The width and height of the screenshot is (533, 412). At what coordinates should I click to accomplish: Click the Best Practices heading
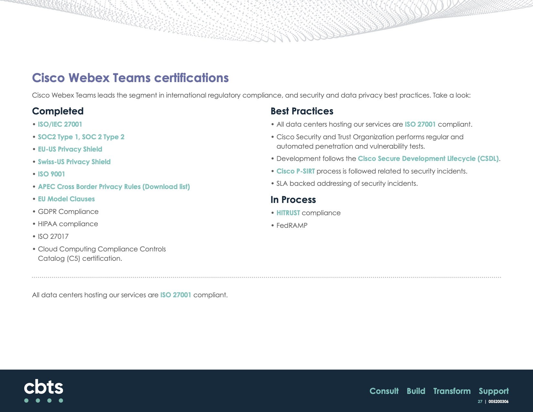tap(302, 111)
